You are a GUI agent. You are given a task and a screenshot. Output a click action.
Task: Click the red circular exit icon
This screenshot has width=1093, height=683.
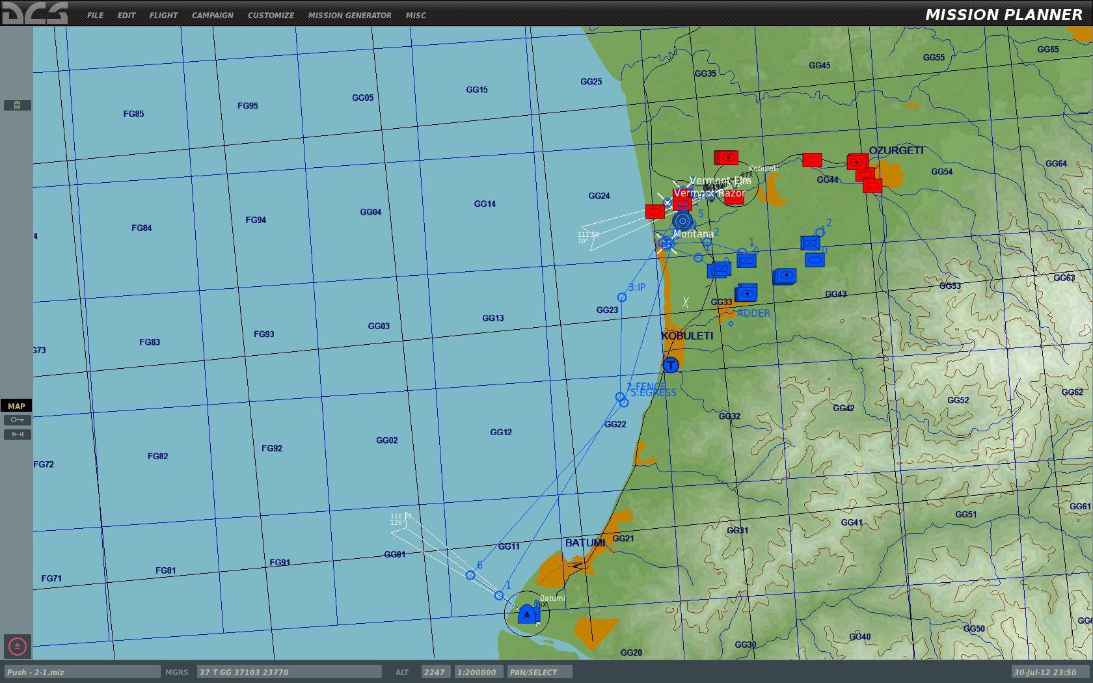(18, 646)
